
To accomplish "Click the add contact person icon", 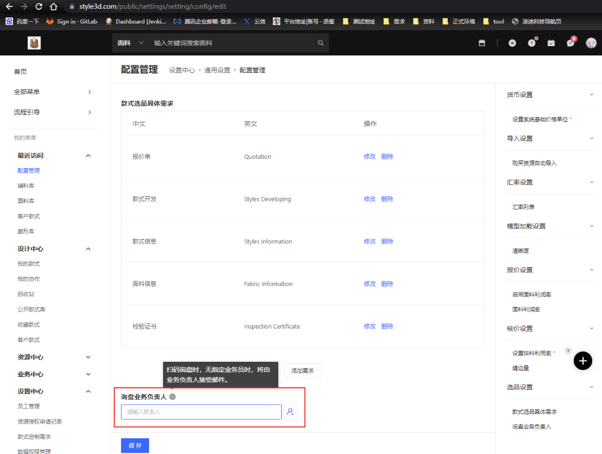I will [290, 412].
